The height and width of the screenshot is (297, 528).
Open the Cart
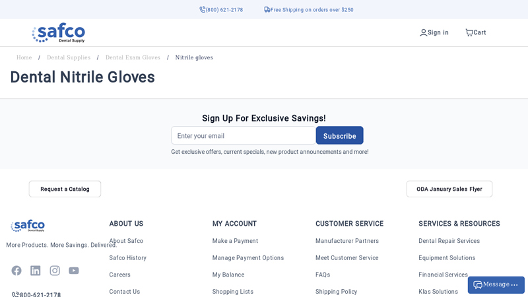pos(475,32)
